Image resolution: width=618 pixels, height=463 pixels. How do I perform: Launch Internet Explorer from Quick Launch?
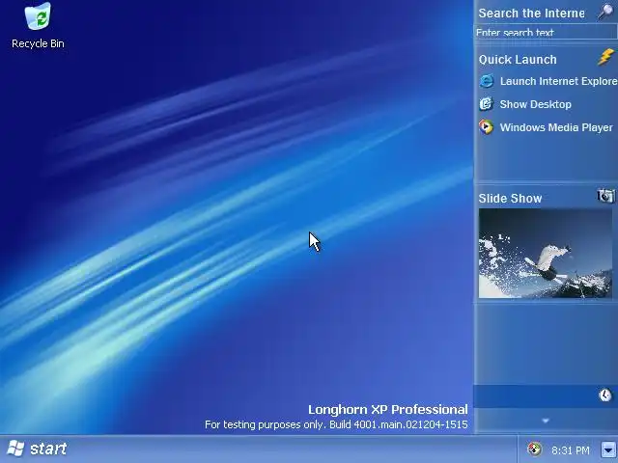558,81
